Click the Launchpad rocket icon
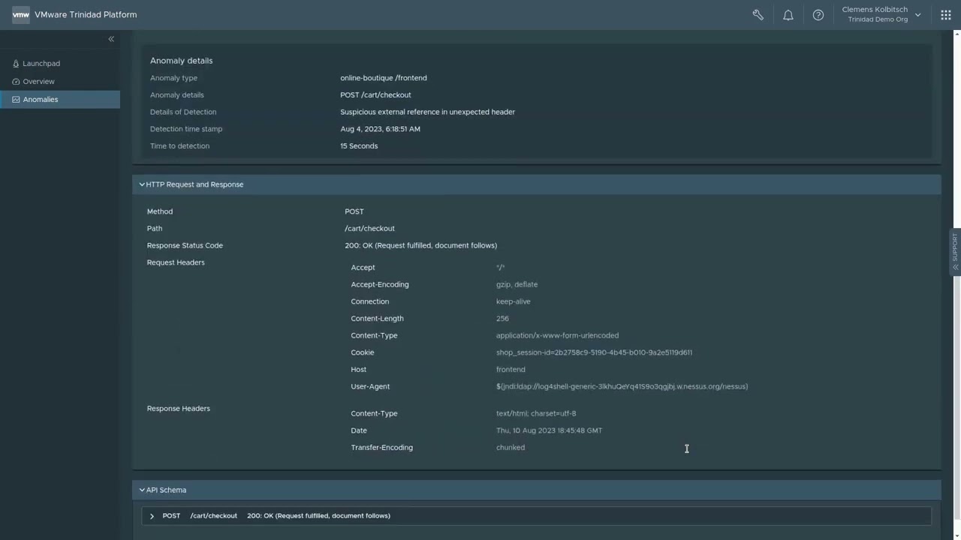Viewport: 961px width, 540px height. (x=16, y=64)
